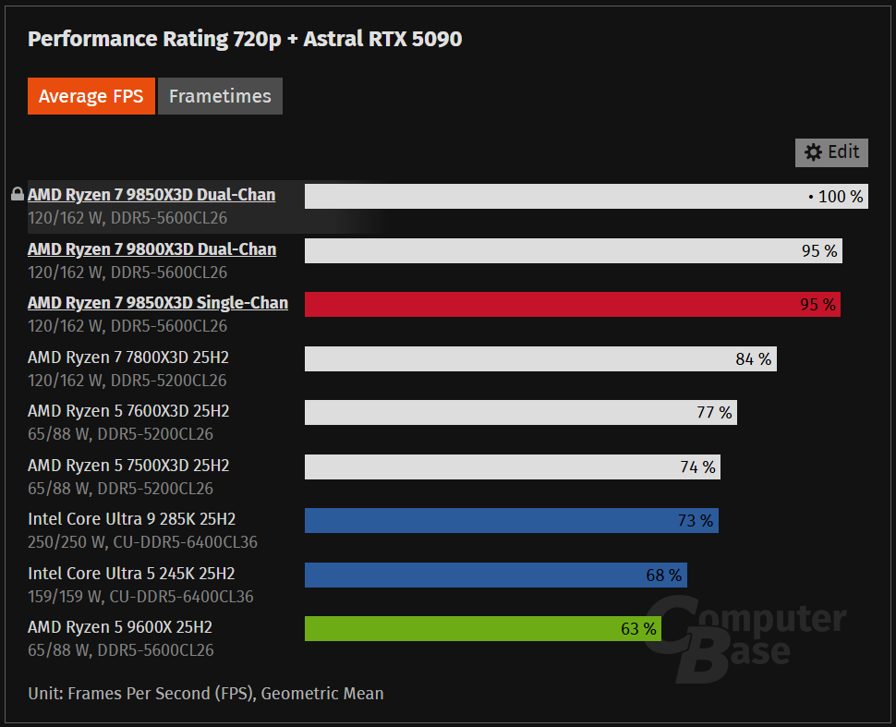Select the AMD Ryzen 5 7600X3D 25H2 label

click(128, 411)
